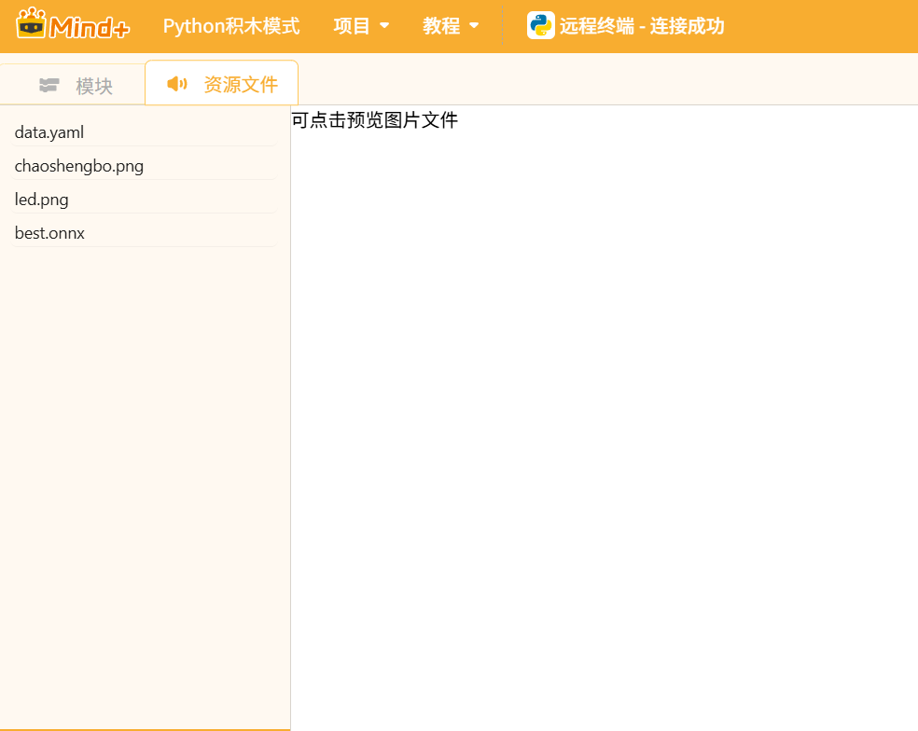Screen dimensions: 918x731
Task: Click the 可点击预览图片文件 hint text
Action: click(x=374, y=120)
